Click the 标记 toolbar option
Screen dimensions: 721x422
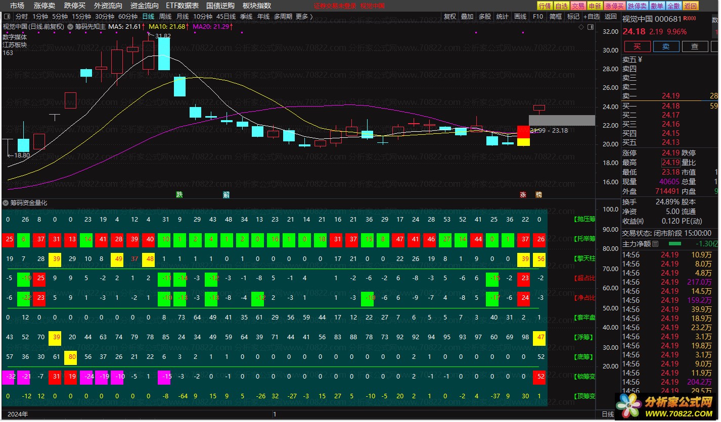(573, 17)
